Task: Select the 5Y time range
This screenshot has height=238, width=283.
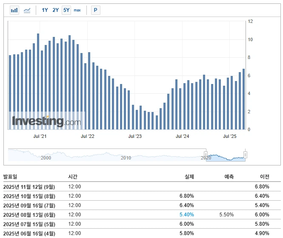Action: (66, 10)
